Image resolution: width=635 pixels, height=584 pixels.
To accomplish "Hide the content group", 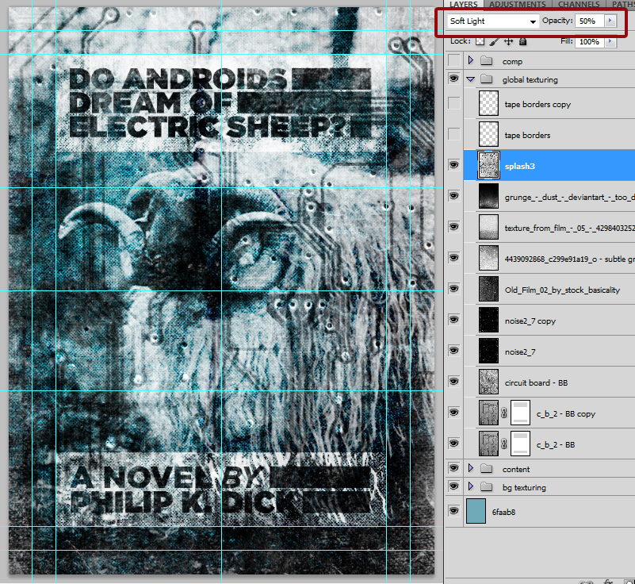I will coord(454,468).
